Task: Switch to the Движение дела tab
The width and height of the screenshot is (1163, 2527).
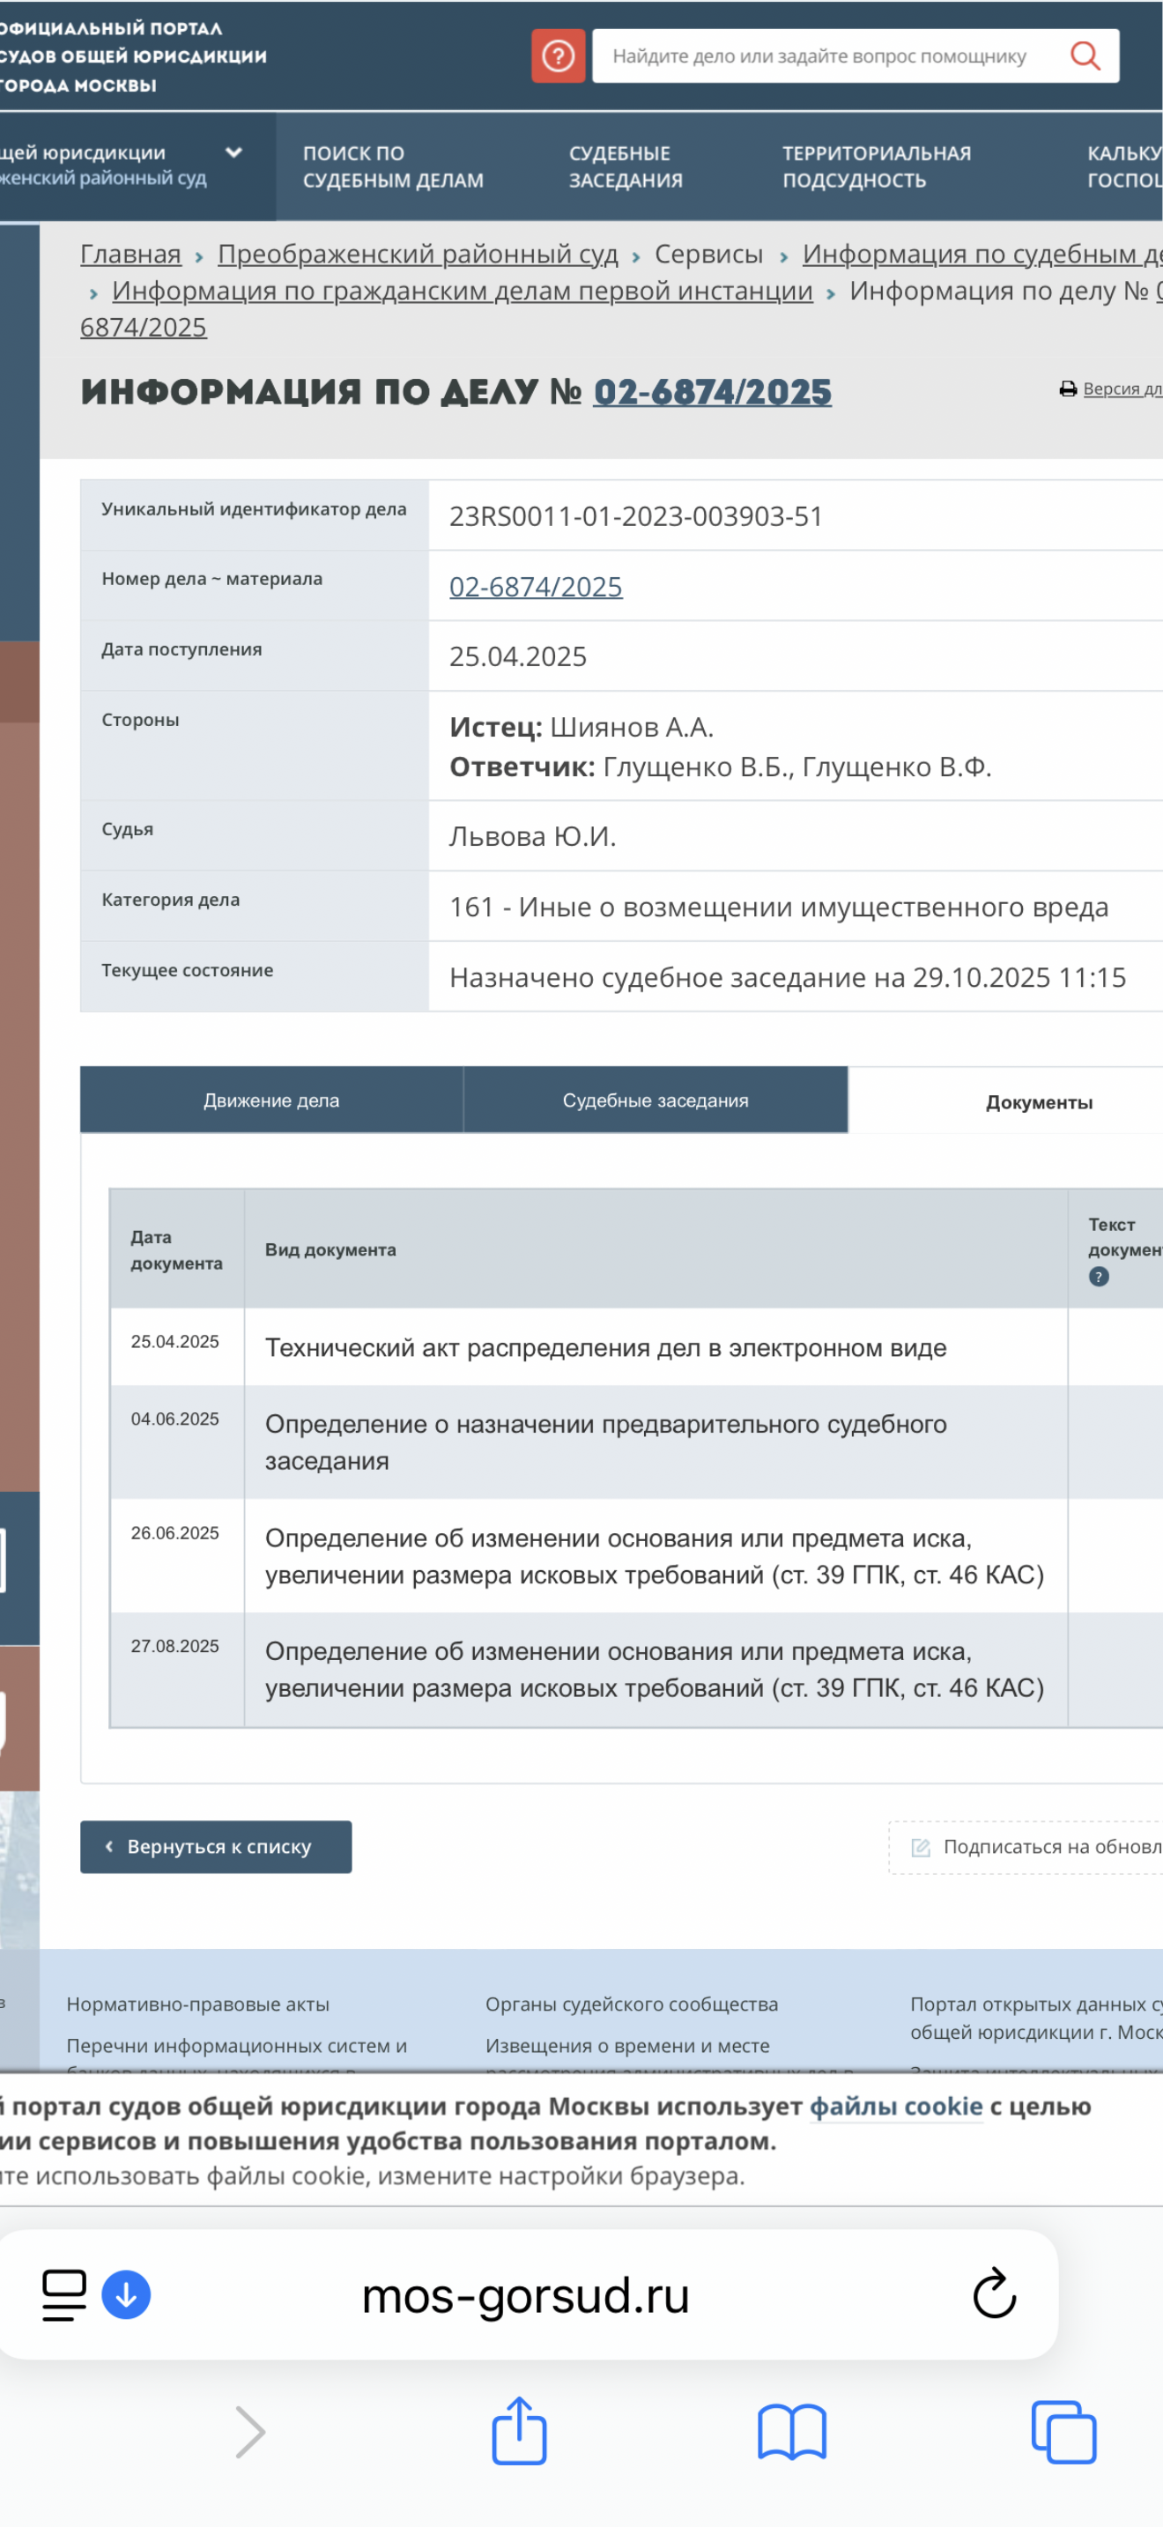Action: [x=271, y=1100]
